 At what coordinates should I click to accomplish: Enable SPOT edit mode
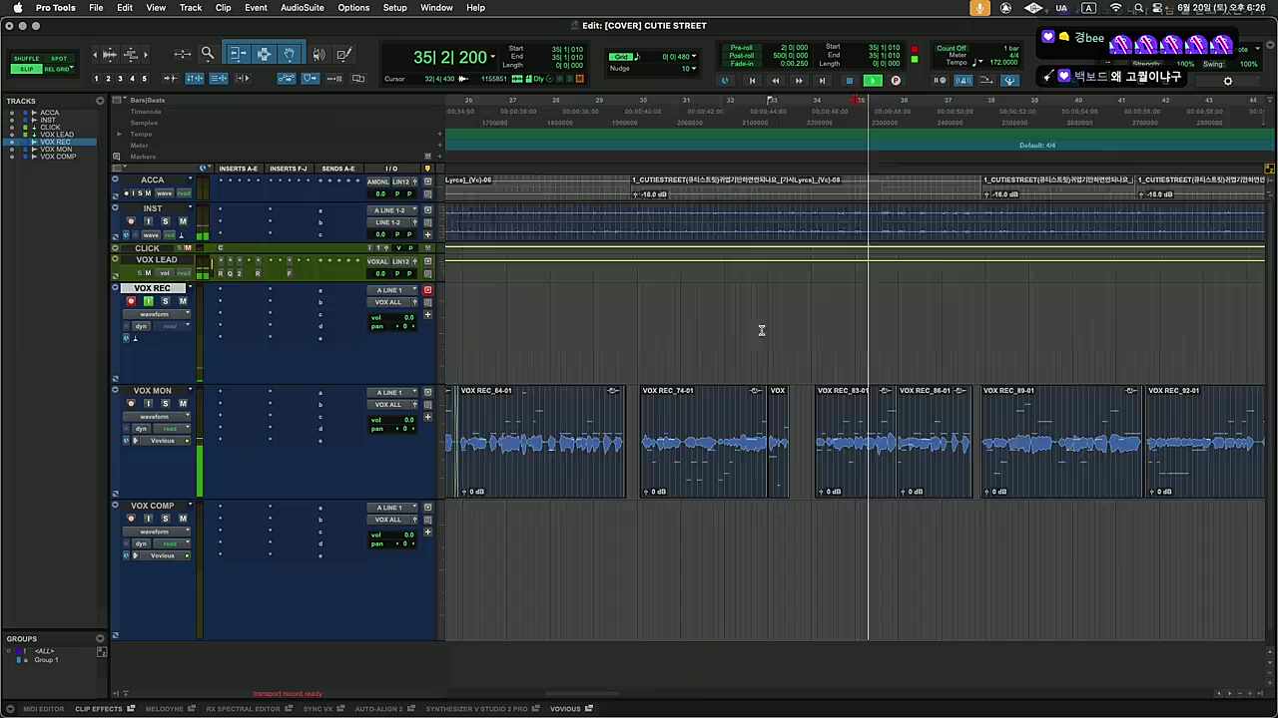point(59,59)
